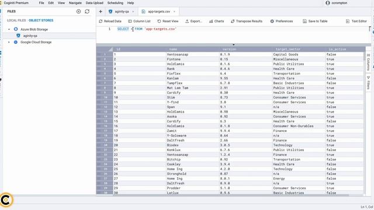Click the id column header

coord(140,49)
